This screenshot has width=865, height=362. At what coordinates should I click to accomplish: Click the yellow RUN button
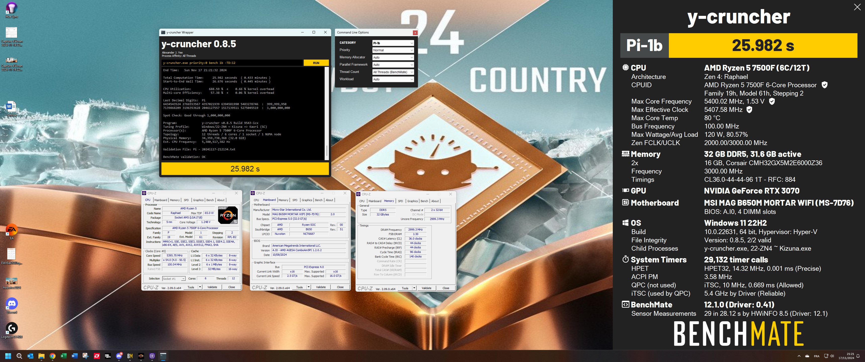[316, 63]
